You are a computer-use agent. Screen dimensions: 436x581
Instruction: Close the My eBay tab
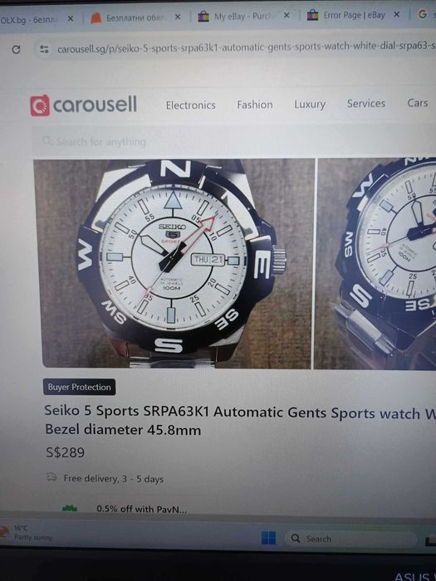point(287,15)
